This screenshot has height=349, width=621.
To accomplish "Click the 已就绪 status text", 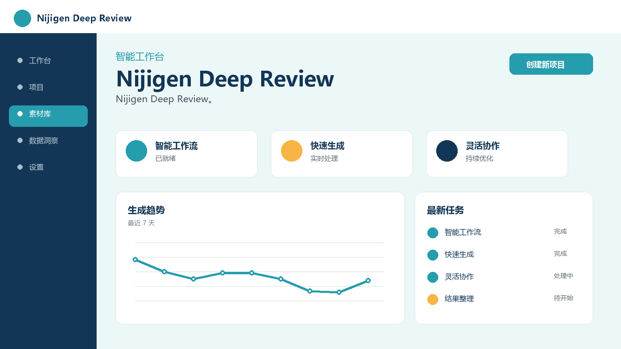I will point(166,158).
